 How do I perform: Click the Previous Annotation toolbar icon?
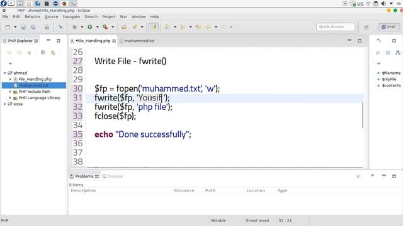pos(183,27)
